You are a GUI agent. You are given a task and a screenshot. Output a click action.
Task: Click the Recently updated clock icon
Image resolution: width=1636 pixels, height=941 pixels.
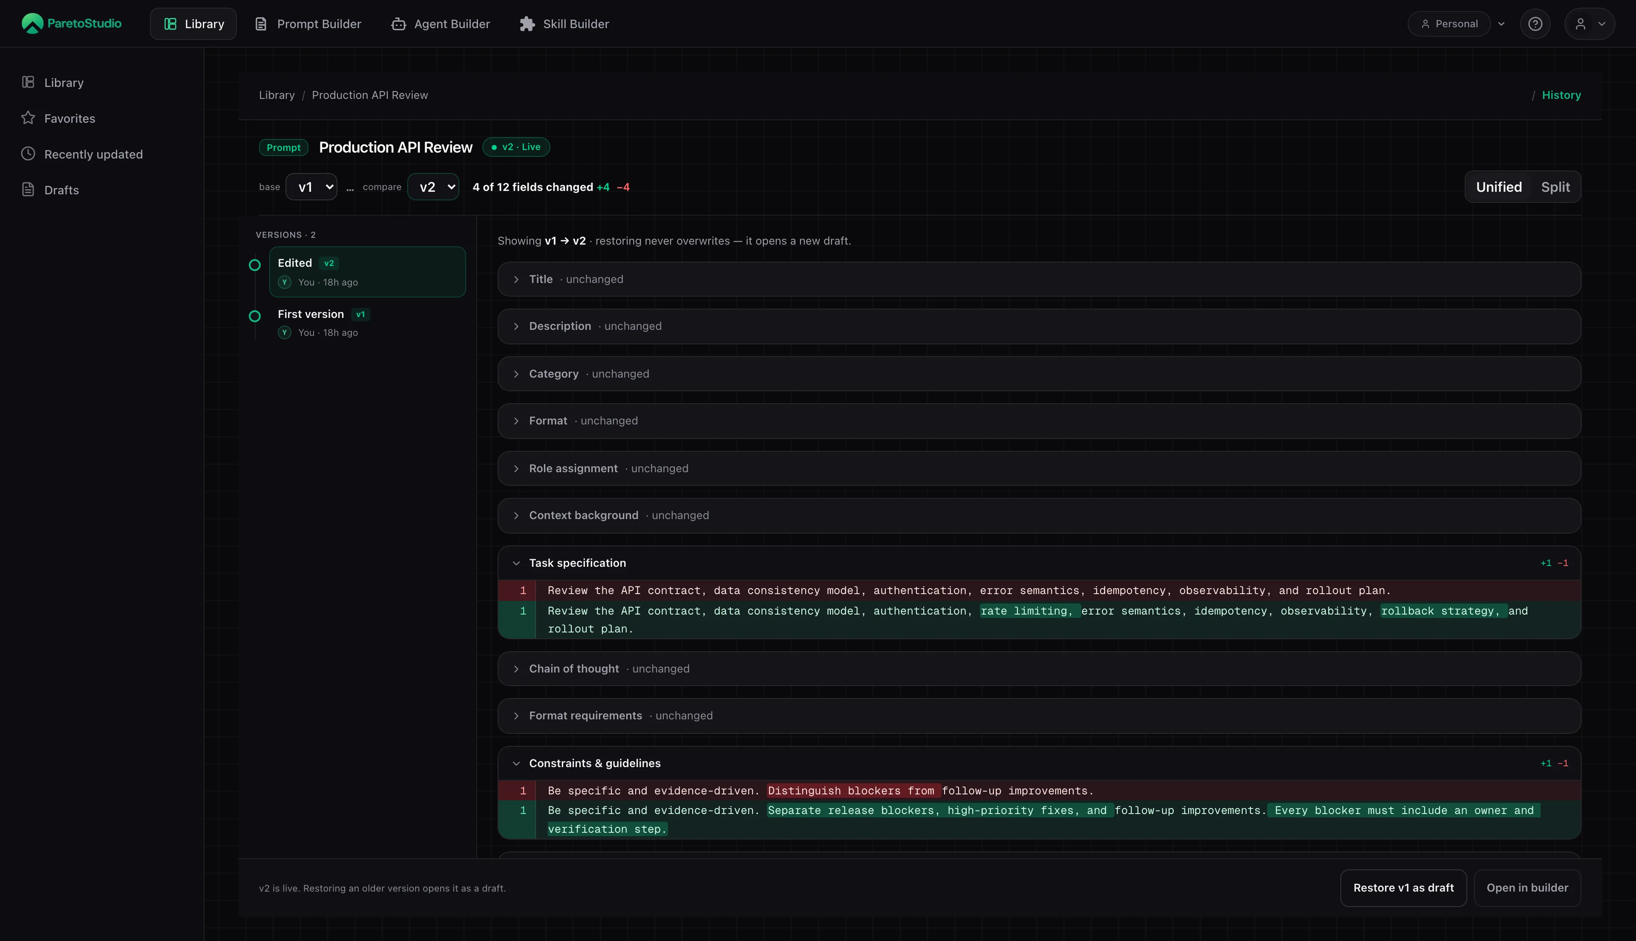[x=28, y=154]
